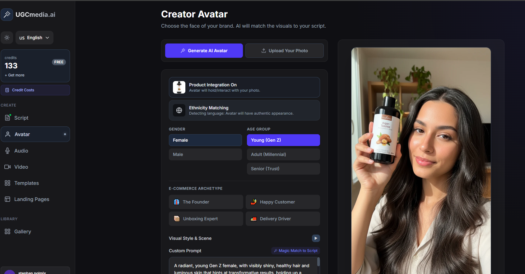525x274 pixels.
Task: Toggle the light/dark theme sun icon
Action: coord(7,38)
